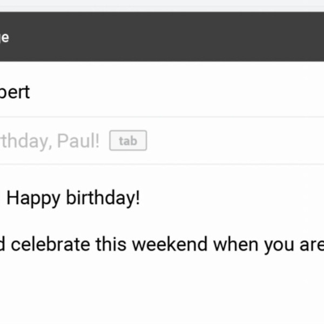Click the word "celebrate" in the message
This screenshot has width=324, height=324.
pyautogui.click(x=51, y=244)
